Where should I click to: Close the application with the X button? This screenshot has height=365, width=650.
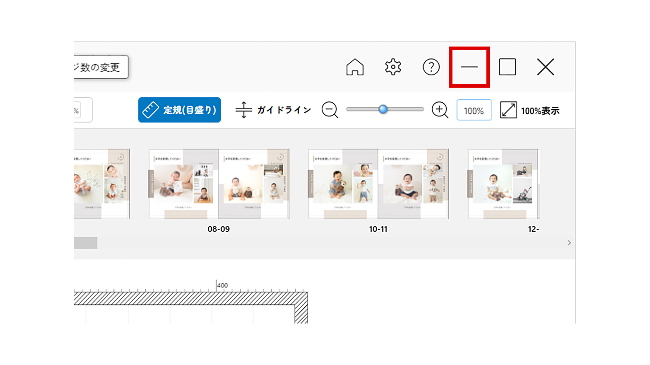pyautogui.click(x=545, y=67)
